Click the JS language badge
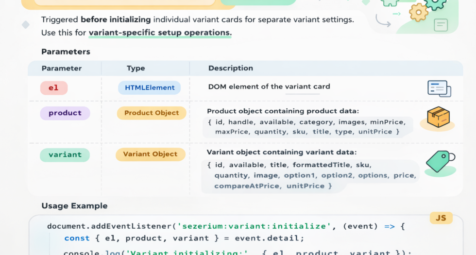Viewport: 476px width, 255px height. pos(441,218)
